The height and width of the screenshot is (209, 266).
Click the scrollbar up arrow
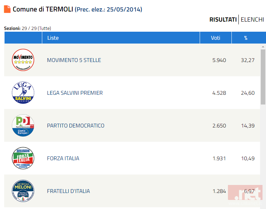click(x=263, y=47)
